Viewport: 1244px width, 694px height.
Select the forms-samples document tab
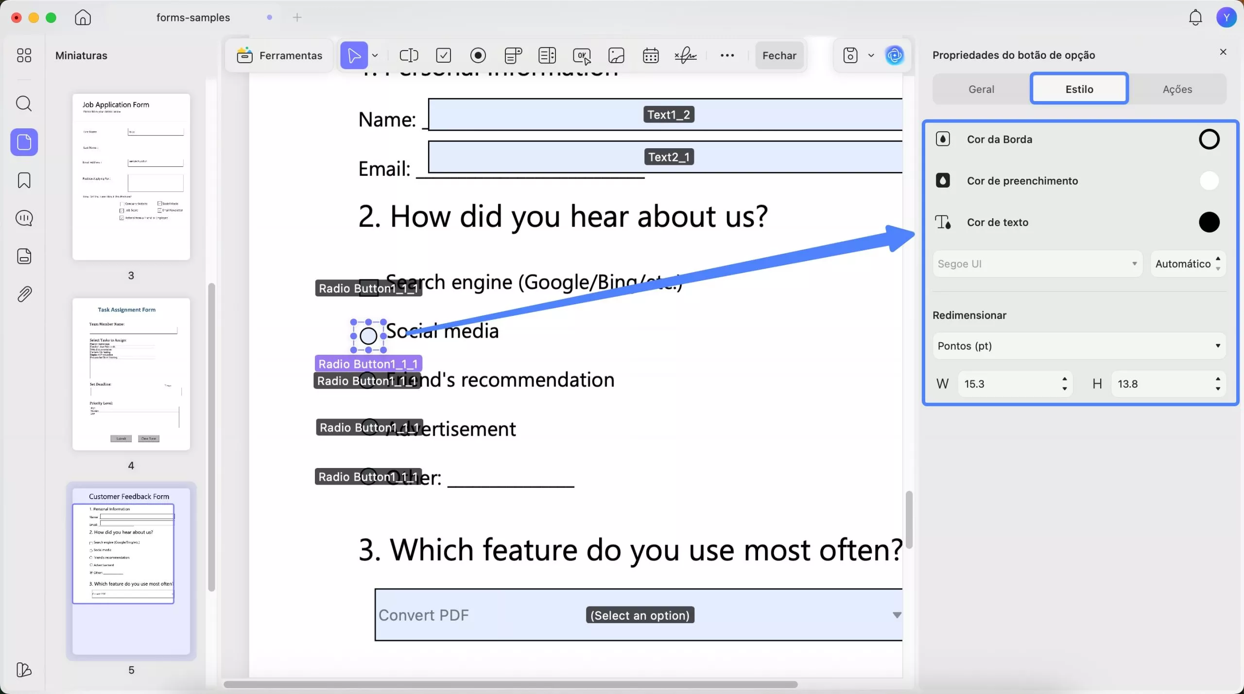193,17
